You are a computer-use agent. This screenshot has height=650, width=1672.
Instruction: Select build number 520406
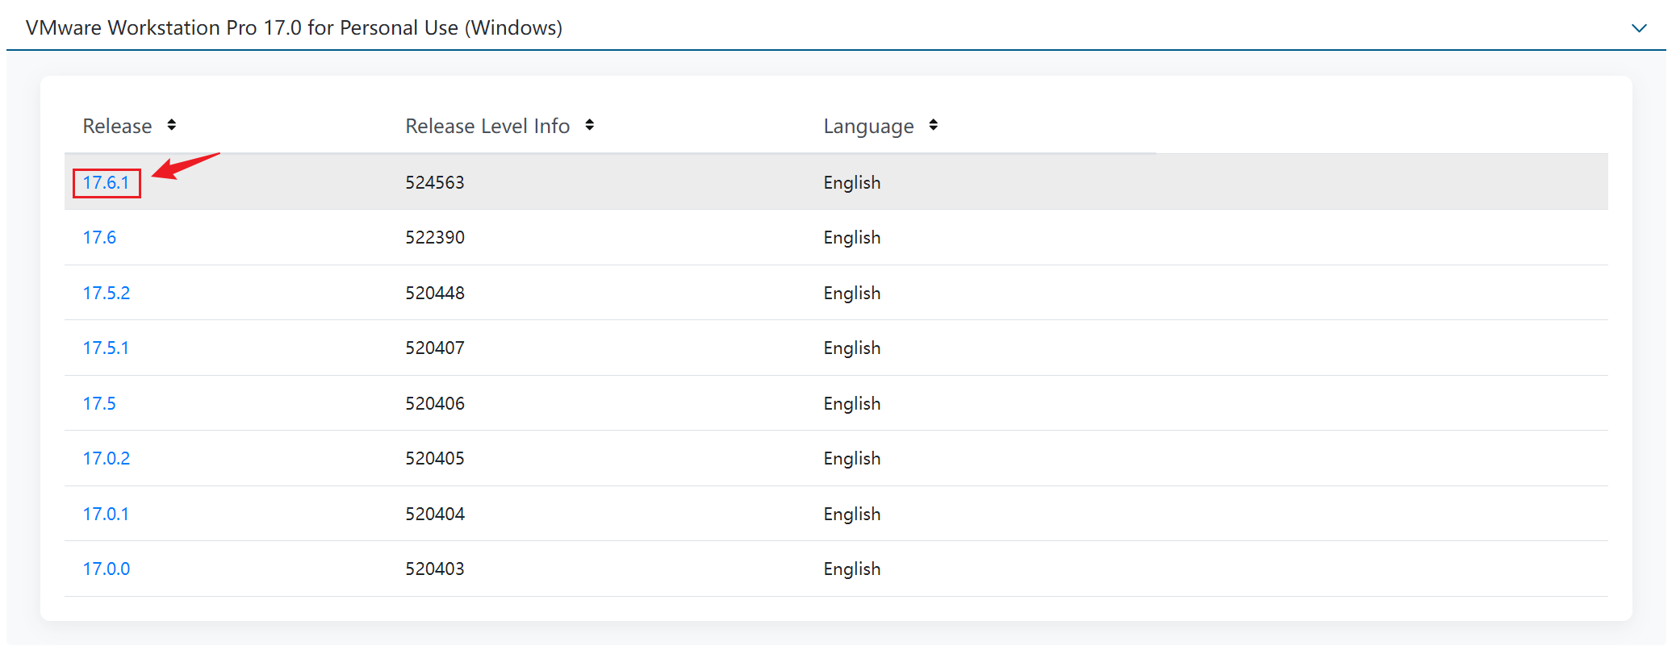point(435,404)
